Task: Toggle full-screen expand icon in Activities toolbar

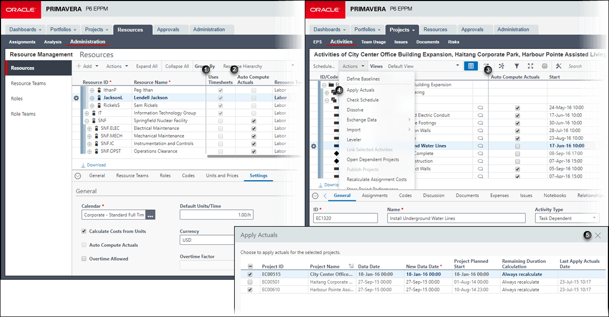Action: coord(530,66)
